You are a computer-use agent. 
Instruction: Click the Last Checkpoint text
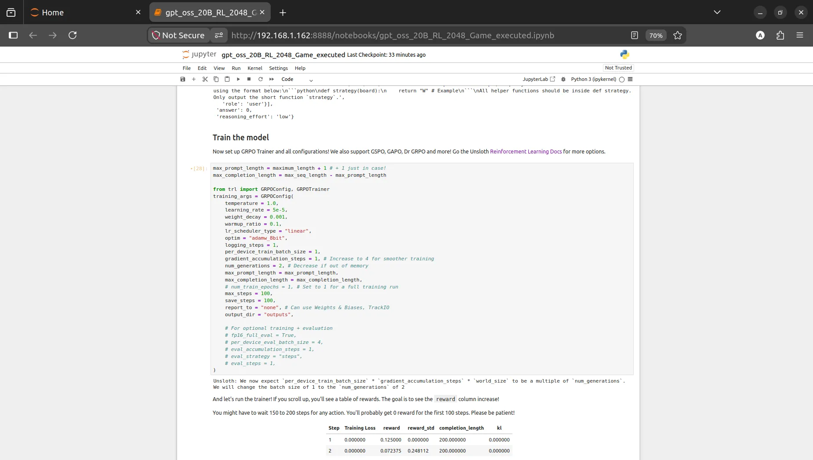pyautogui.click(x=386, y=55)
